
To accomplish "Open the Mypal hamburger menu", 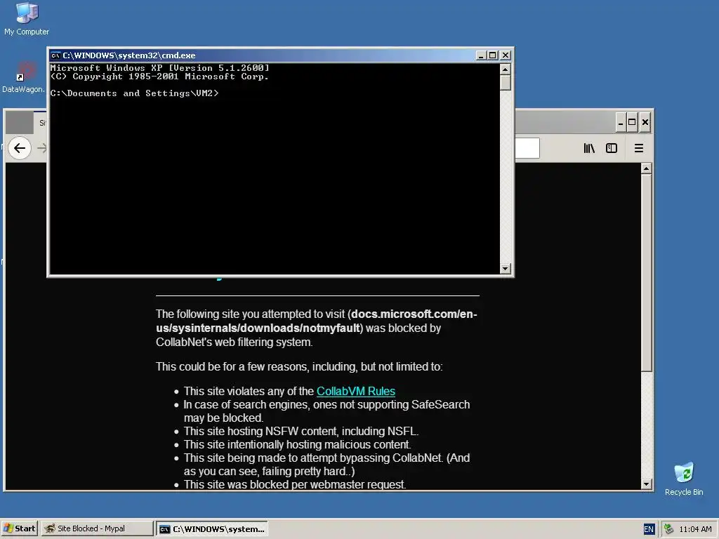I will pos(639,148).
